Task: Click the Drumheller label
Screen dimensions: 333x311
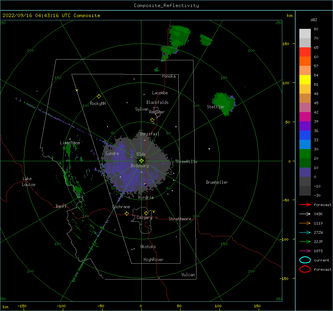Action: point(217,182)
